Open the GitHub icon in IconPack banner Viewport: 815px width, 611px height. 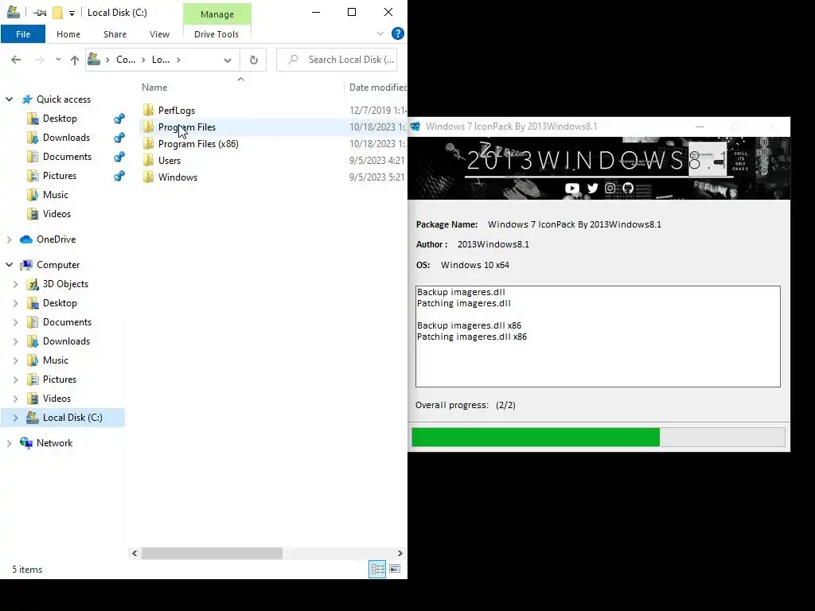click(628, 188)
